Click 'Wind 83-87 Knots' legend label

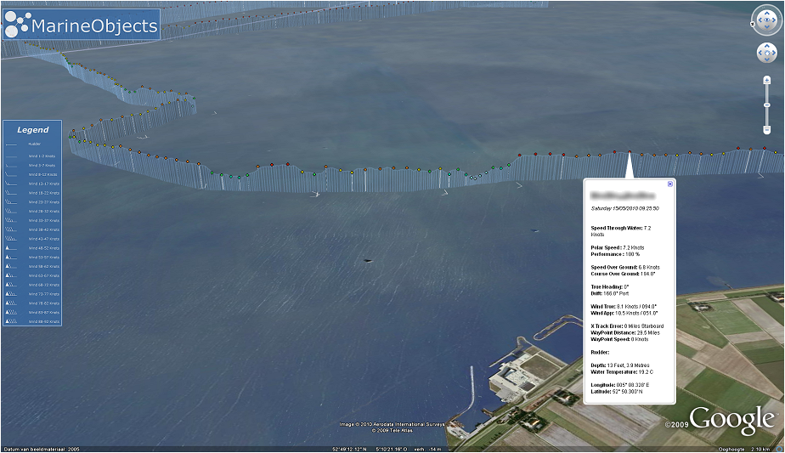(x=43, y=312)
